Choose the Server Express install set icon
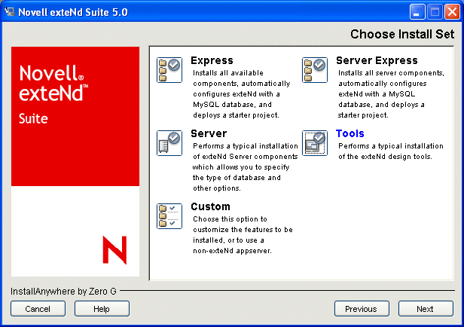 [315, 70]
